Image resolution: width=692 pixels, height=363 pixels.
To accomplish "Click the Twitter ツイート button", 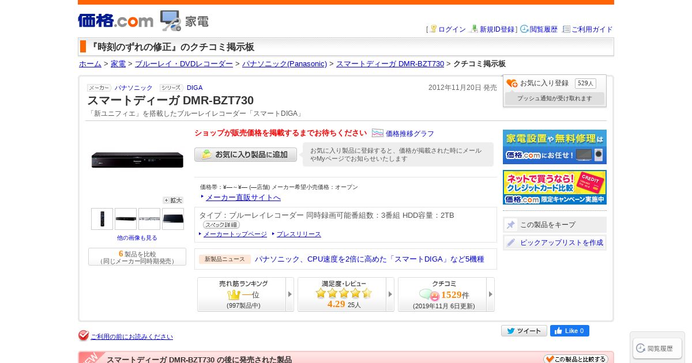I will tap(524, 331).
